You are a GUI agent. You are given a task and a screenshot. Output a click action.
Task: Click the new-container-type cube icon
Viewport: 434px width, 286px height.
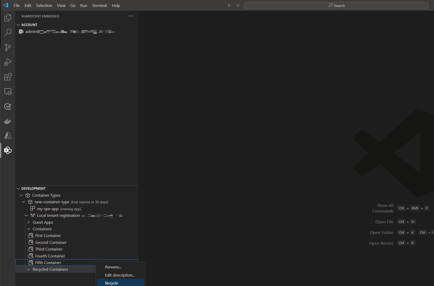point(30,202)
